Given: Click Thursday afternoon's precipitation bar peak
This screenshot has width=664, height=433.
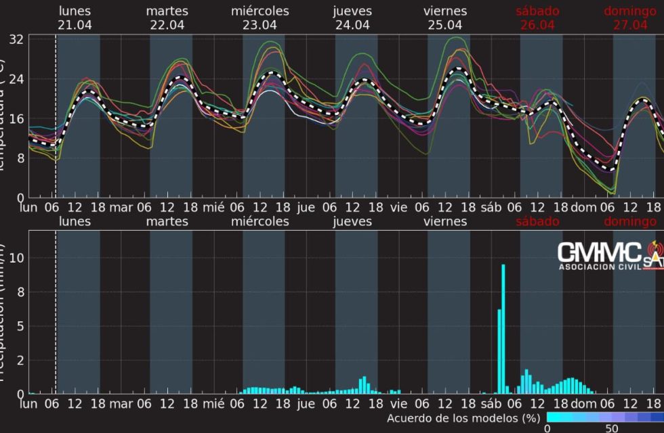Looking at the screenshot, I should [x=364, y=385].
